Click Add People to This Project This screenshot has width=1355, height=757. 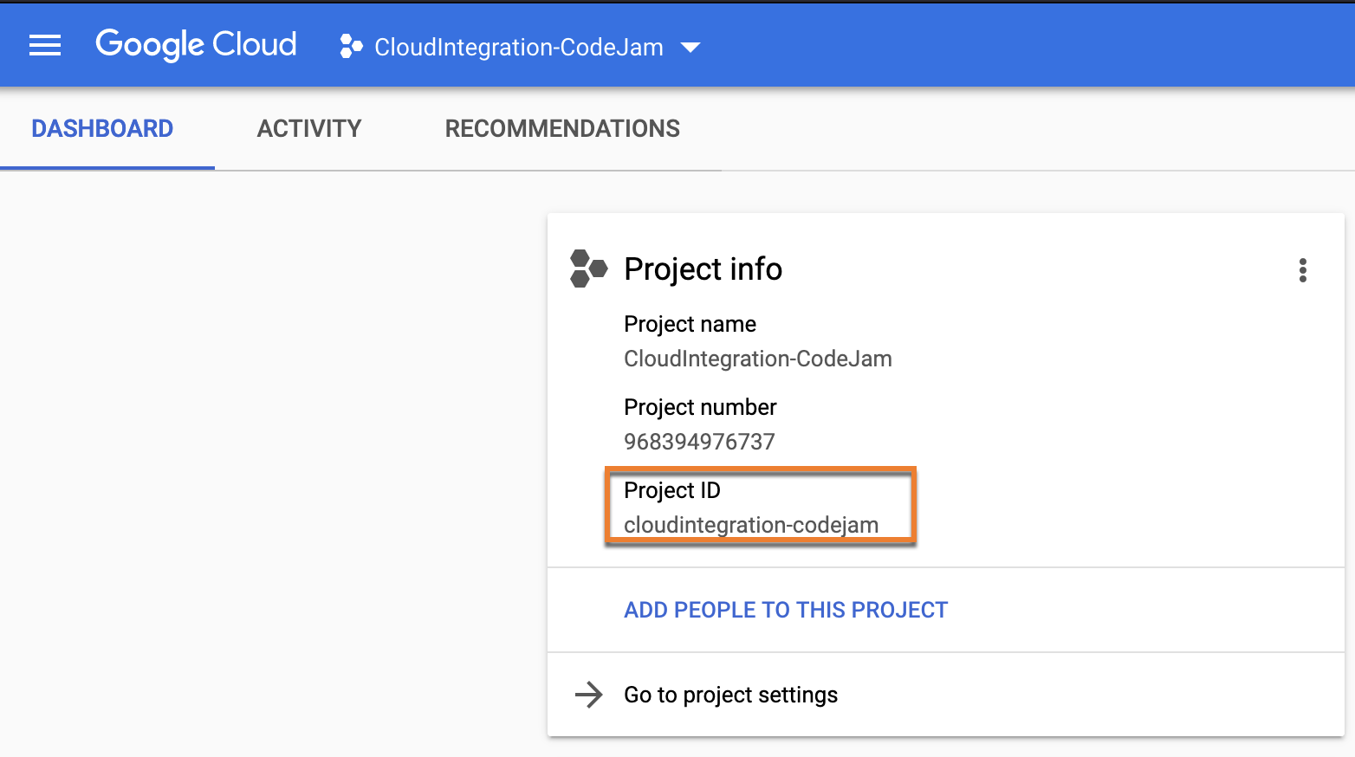(x=786, y=610)
